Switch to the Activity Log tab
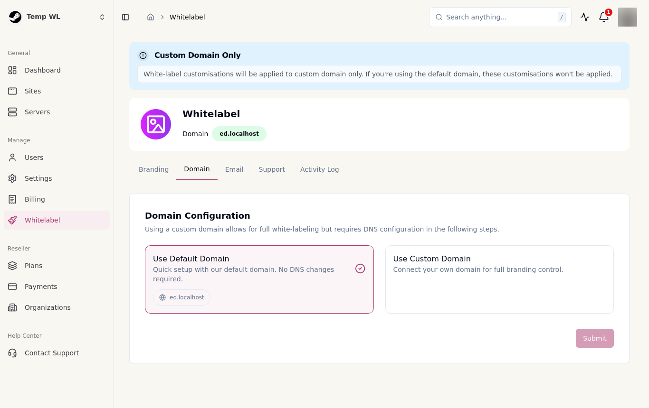Screen dimensions: 649x408 [x=320, y=169]
